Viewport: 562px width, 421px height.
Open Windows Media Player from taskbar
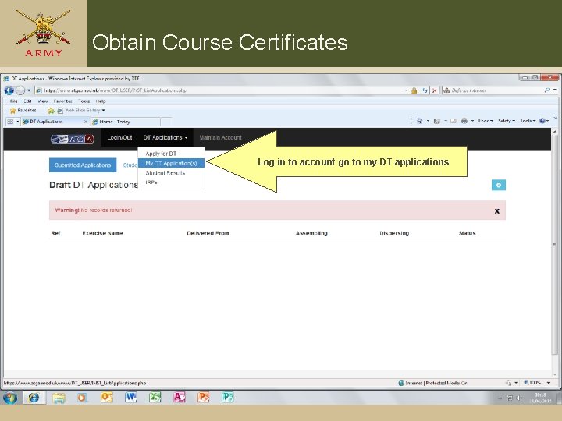pos(83,398)
